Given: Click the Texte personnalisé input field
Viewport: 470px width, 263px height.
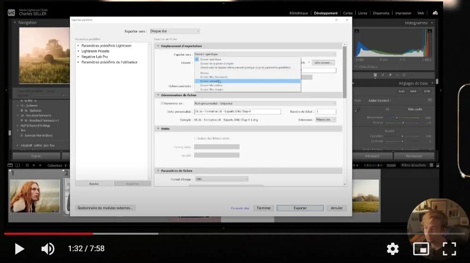Looking at the screenshot, I should coord(238,111).
